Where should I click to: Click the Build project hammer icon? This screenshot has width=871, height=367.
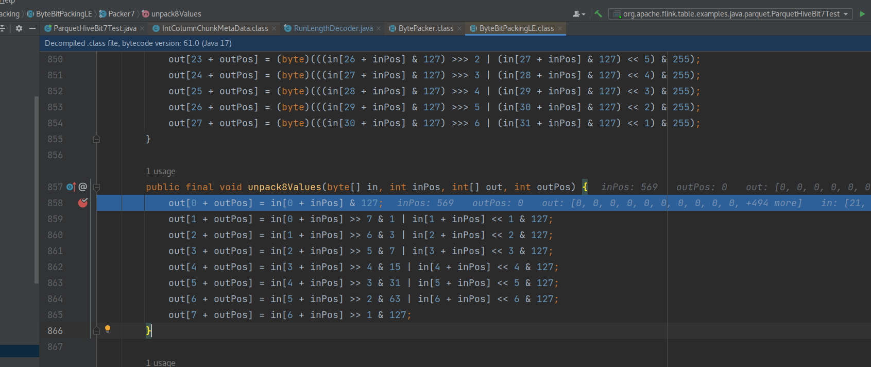598,14
